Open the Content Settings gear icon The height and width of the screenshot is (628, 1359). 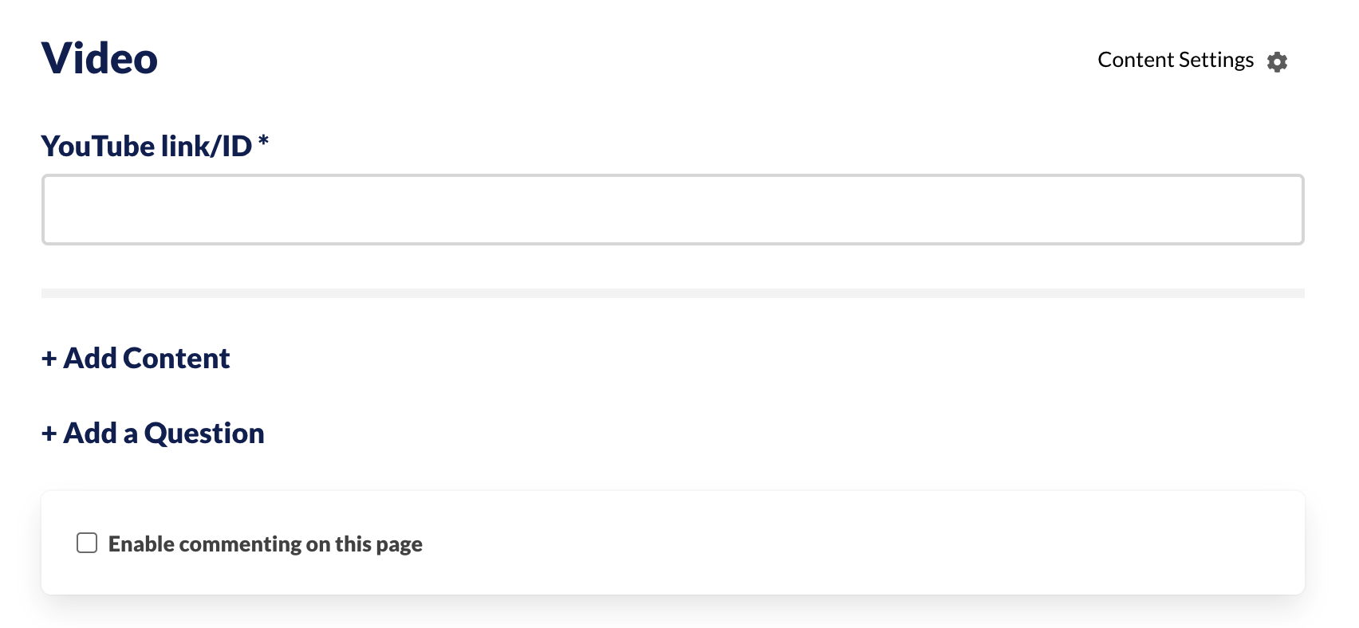[x=1277, y=61]
